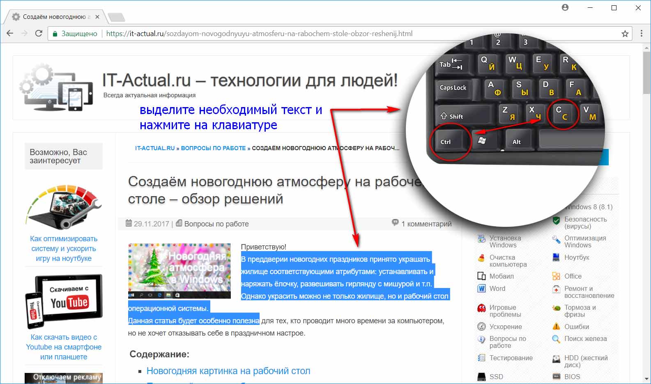Open 'ВОПРОСЫ ПО РАБОТЕ' breadcrumb link
This screenshot has width=651, height=384.
click(213, 148)
